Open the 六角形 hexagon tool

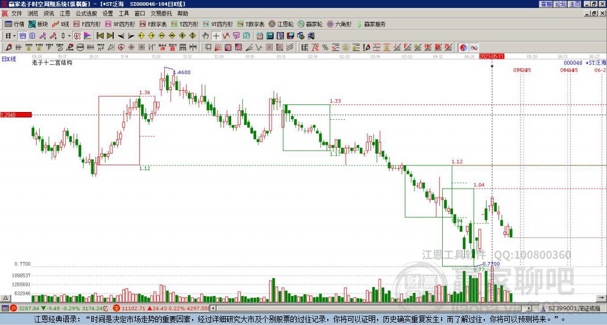tap(340, 24)
